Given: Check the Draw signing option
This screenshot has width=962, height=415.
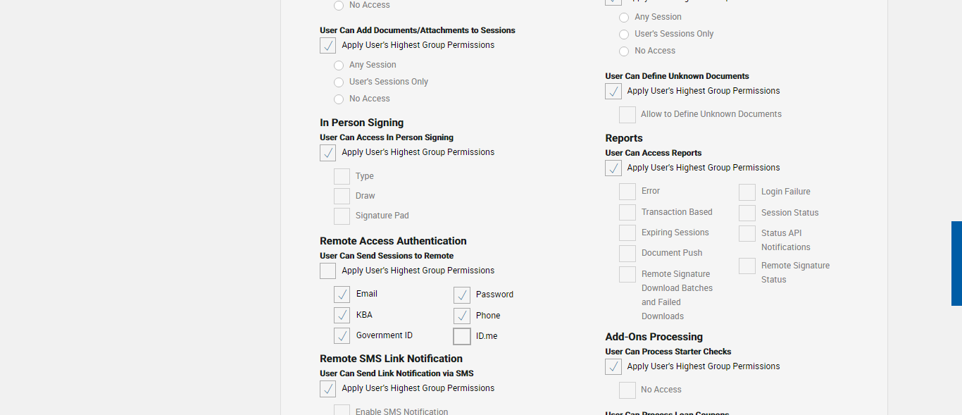Looking at the screenshot, I should coord(342,197).
